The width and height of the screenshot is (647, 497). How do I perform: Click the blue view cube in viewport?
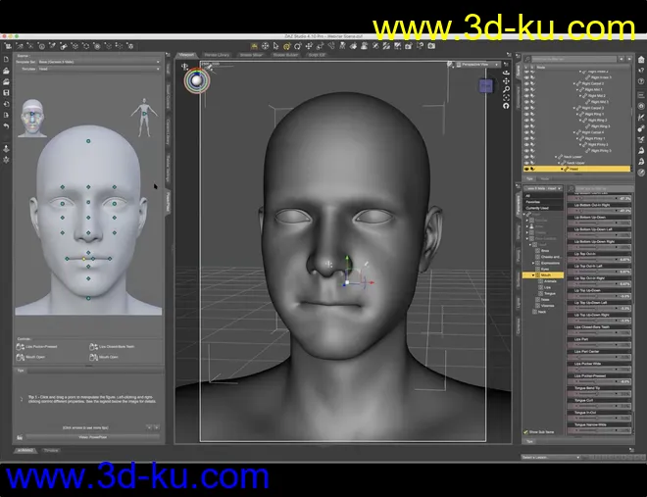pos(485,85)
